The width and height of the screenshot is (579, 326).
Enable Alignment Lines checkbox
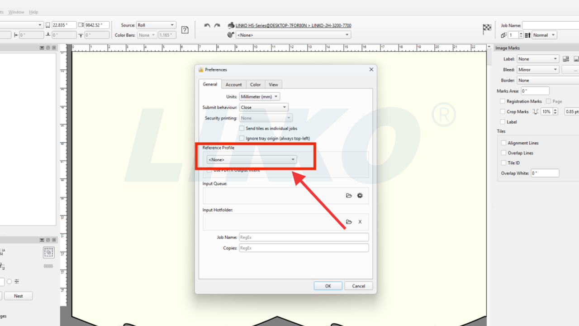coord(503,143)
